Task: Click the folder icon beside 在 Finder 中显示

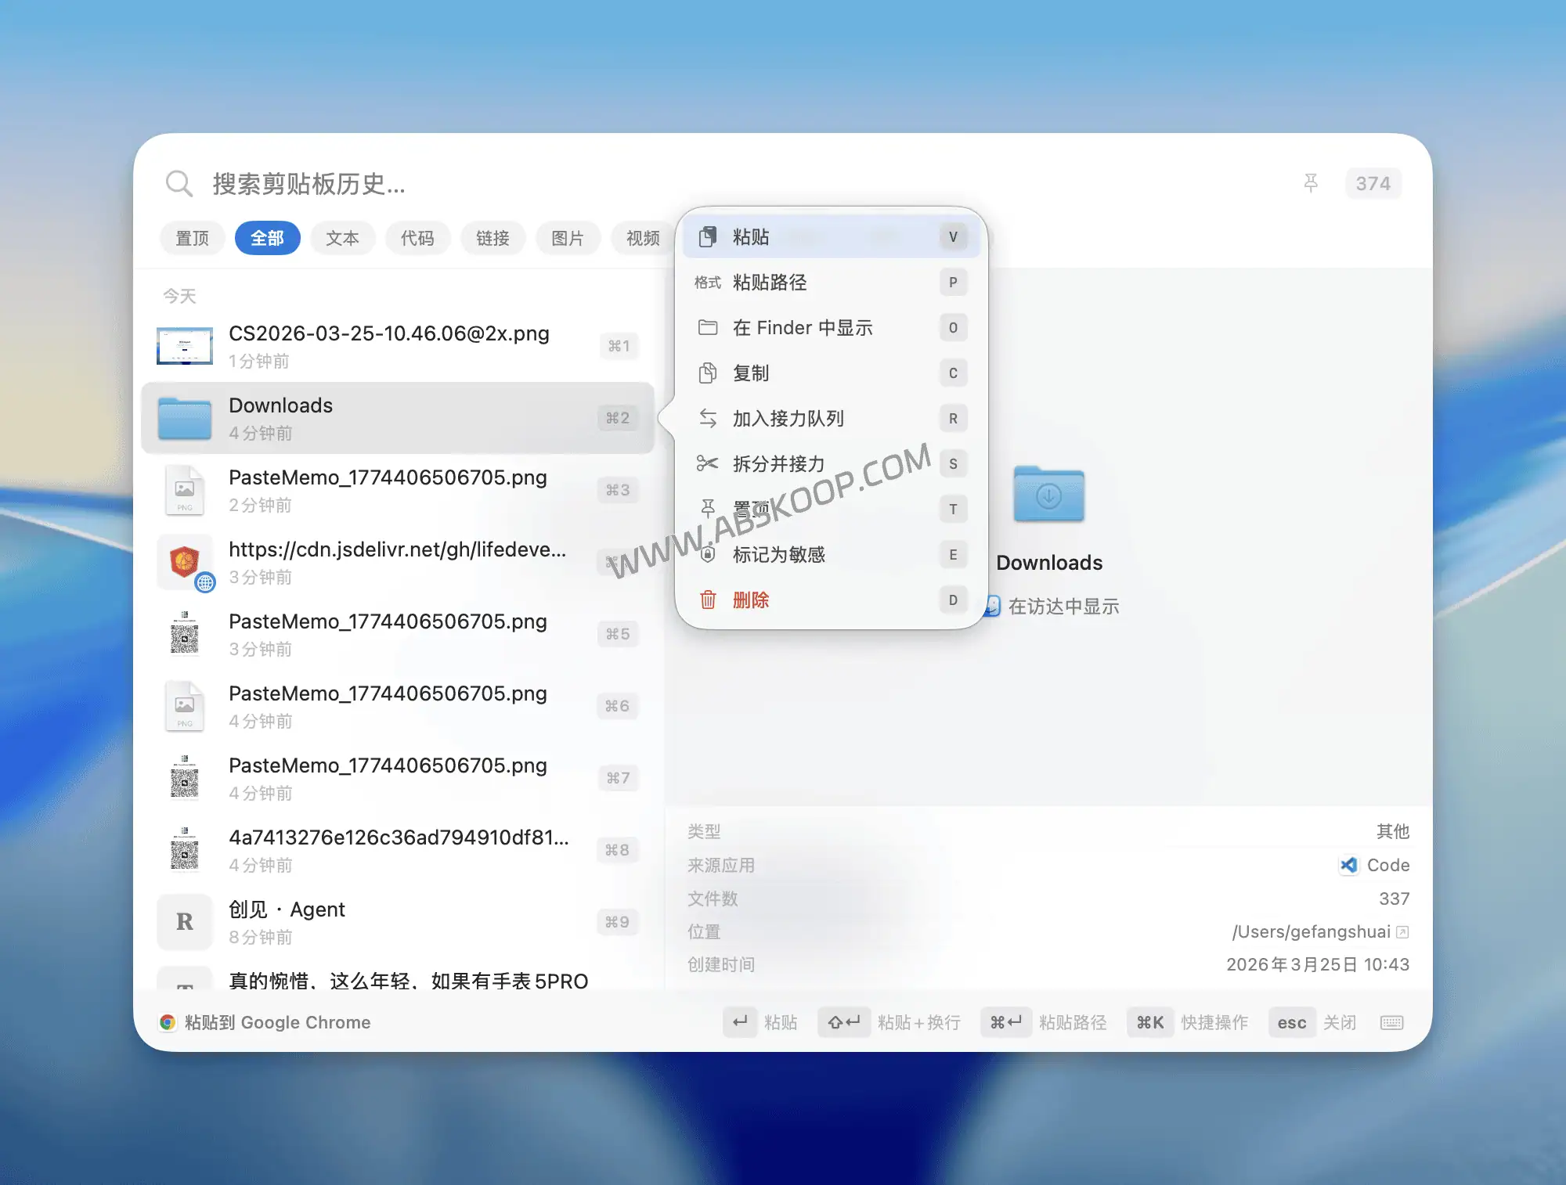Action: (x=708, y=327)
